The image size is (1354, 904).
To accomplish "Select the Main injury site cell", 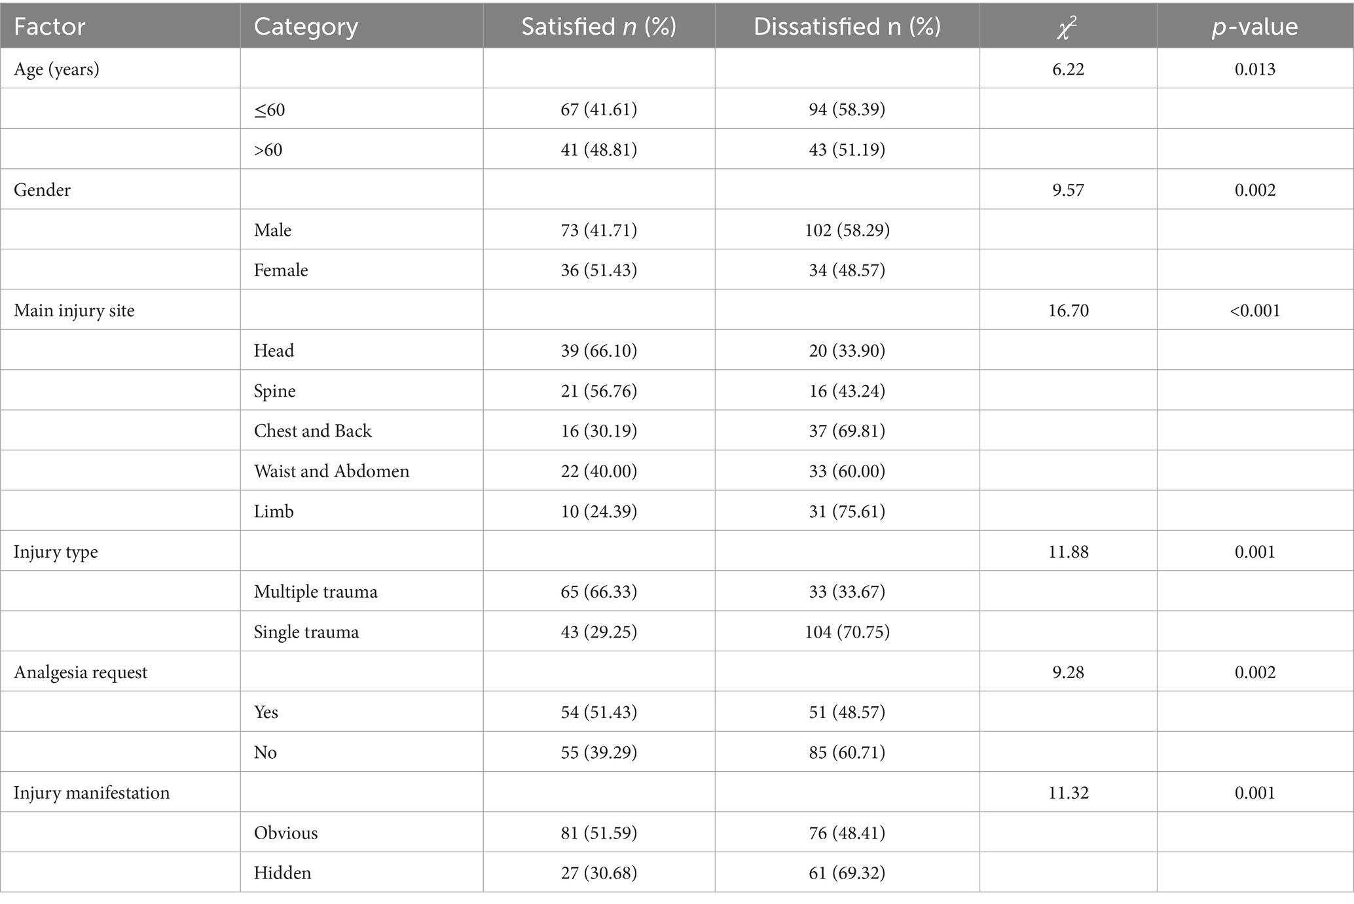I will tap(74, 310).
